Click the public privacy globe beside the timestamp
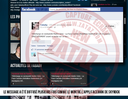The height and width of the screenshot is (99, 128). (55, 27)
